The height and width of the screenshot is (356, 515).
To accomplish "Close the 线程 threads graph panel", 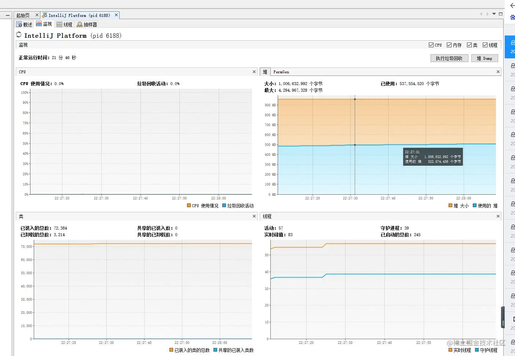I will 498,216.
